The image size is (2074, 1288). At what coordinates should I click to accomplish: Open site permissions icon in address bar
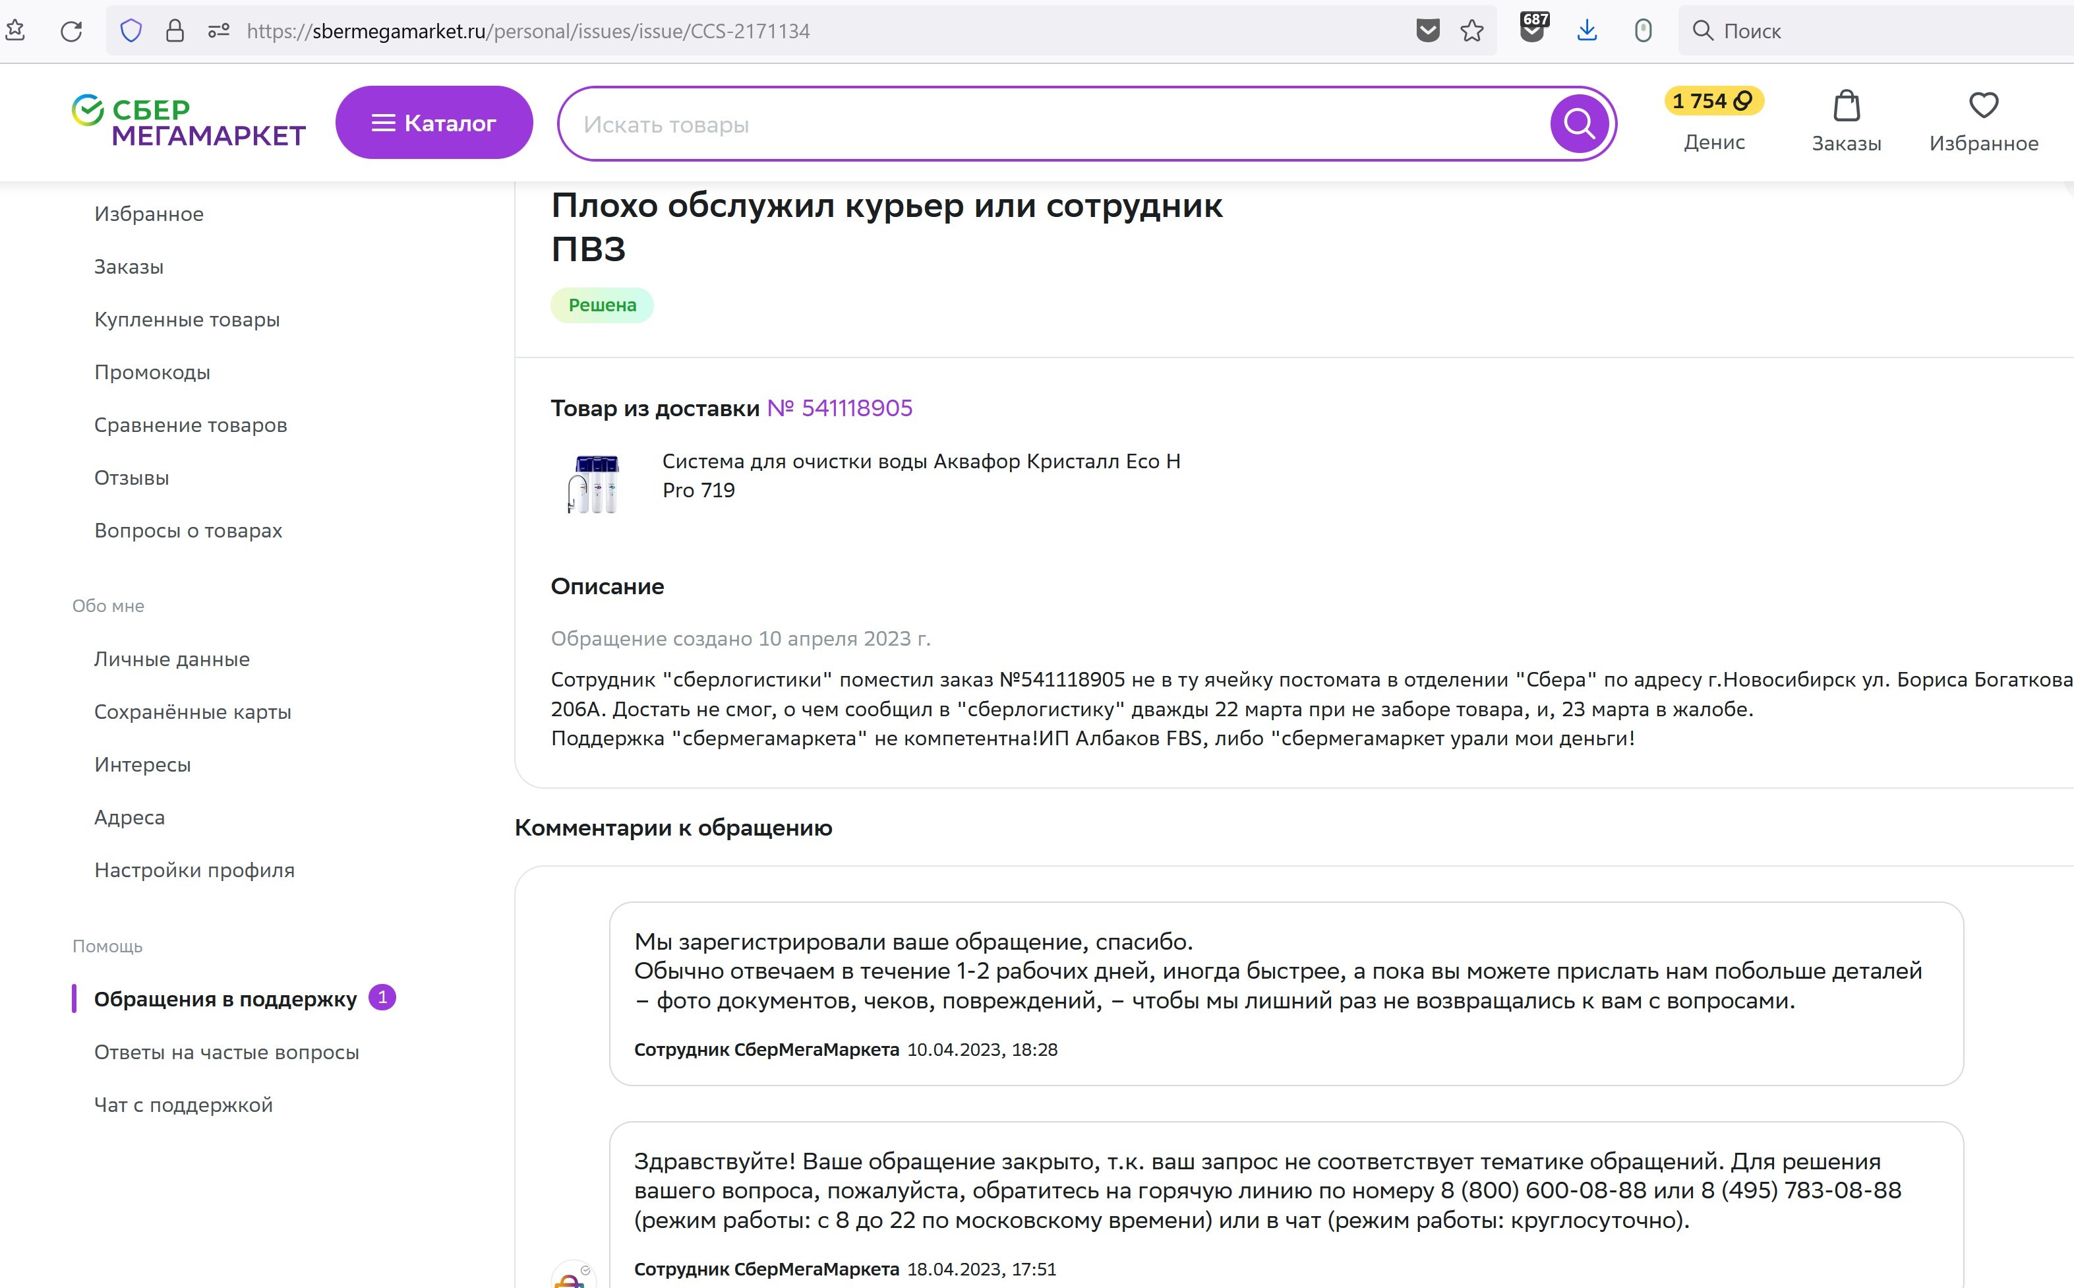point(219,32)
